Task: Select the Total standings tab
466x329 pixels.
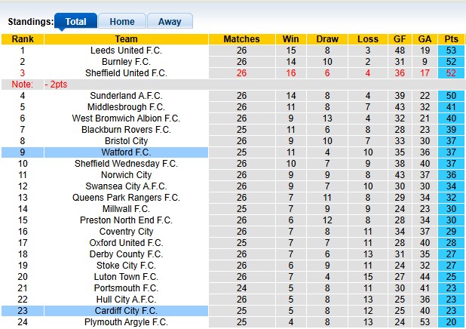Action: pos(75,22)
